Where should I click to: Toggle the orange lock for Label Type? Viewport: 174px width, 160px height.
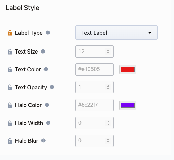tap(10, 33)
